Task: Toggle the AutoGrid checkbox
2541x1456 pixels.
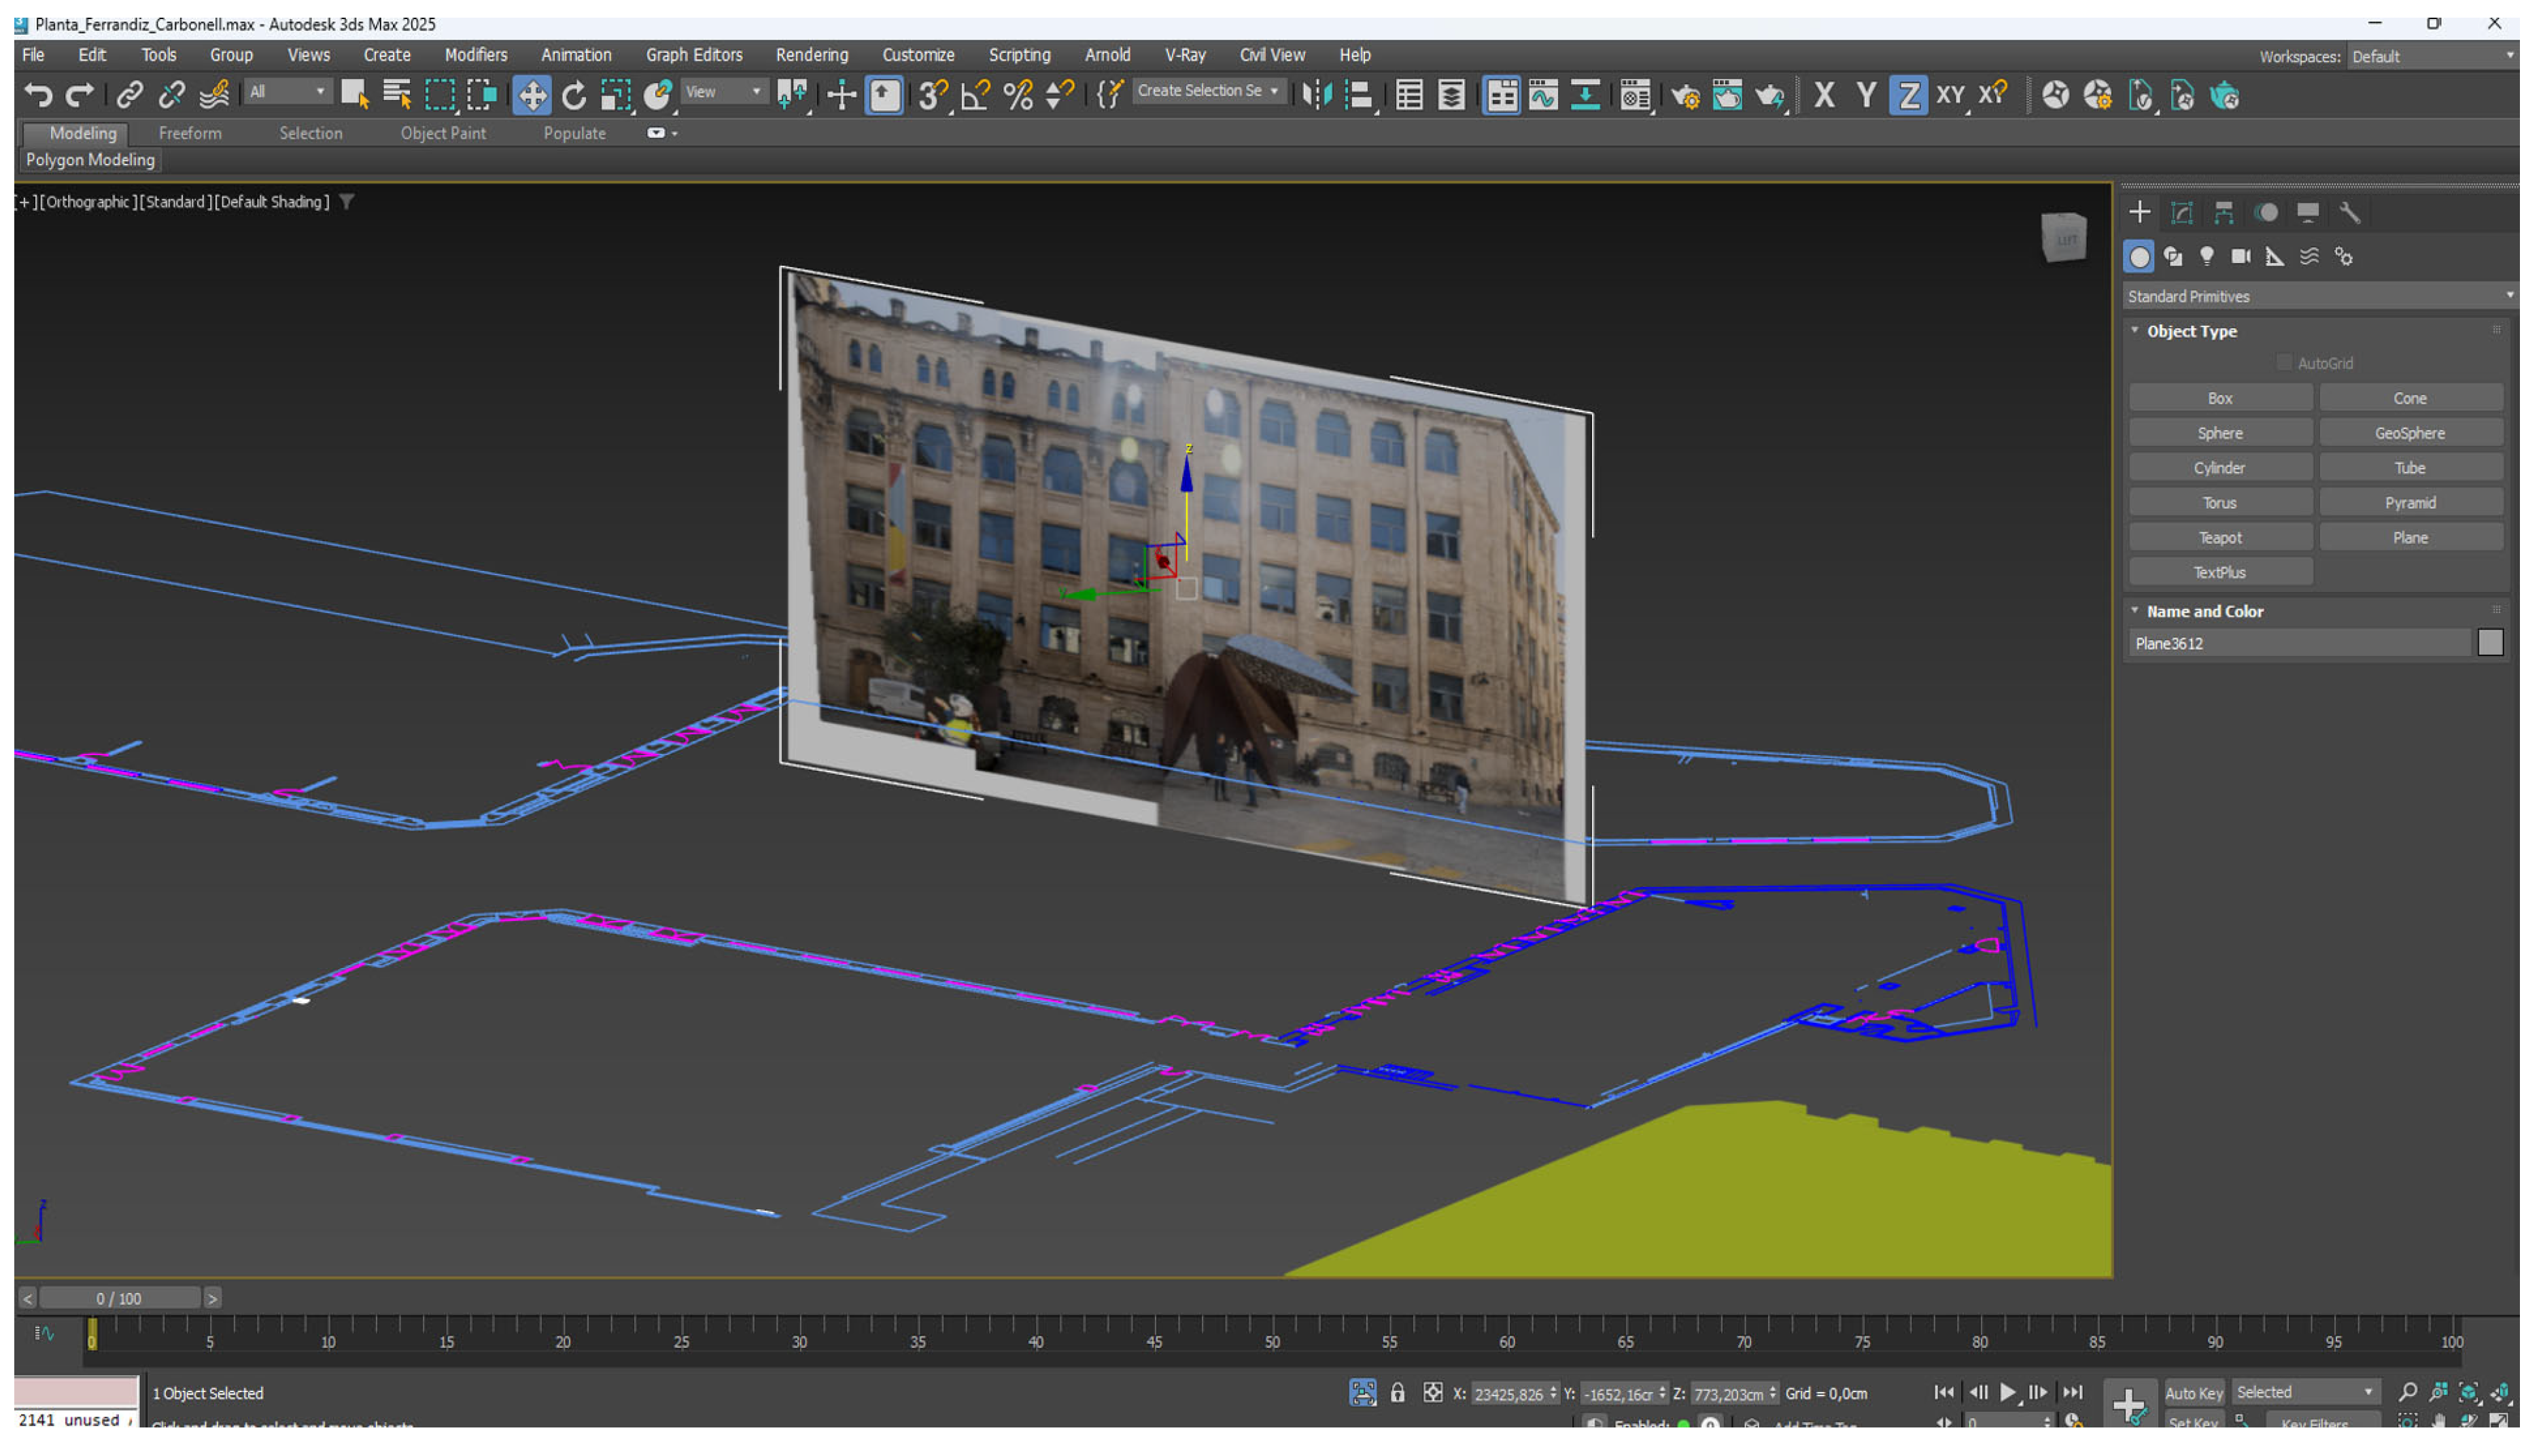Action: [2284, 363]
